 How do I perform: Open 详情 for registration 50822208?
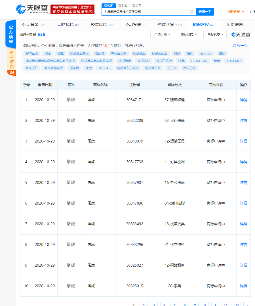pyautogui.click(x=243, y=120)
